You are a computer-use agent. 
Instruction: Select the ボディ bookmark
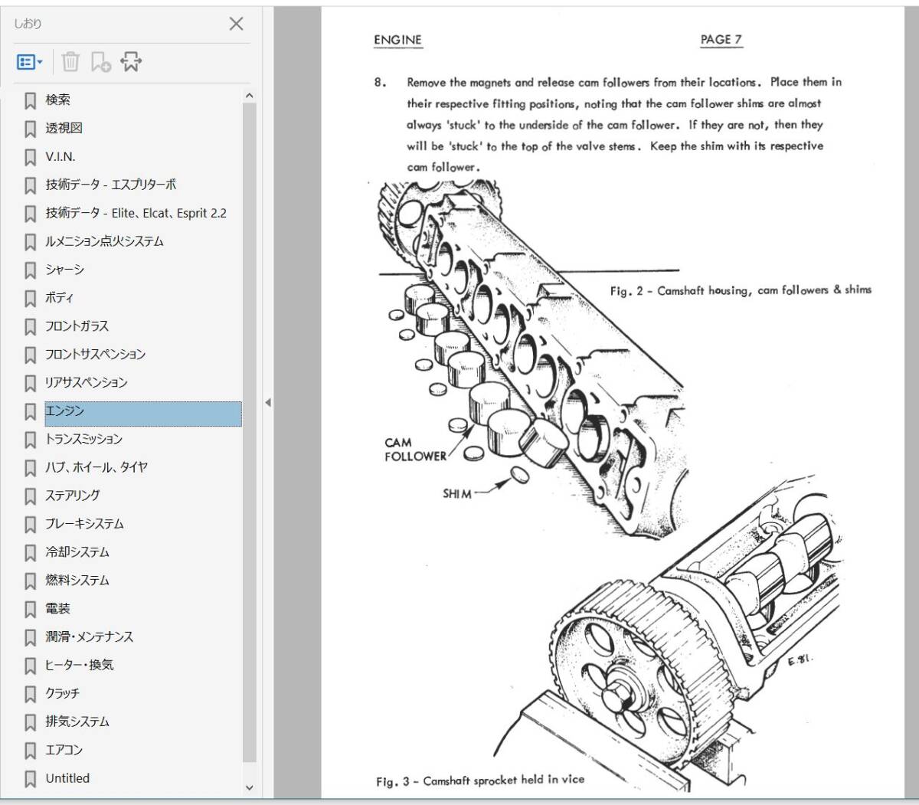[59, 298]
